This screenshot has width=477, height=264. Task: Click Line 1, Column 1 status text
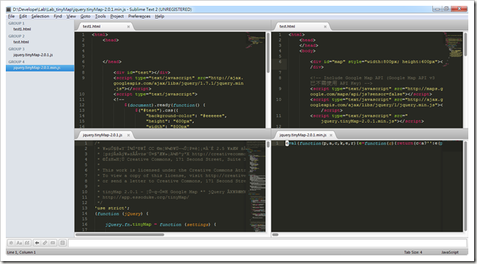click(x=21, y=252)
